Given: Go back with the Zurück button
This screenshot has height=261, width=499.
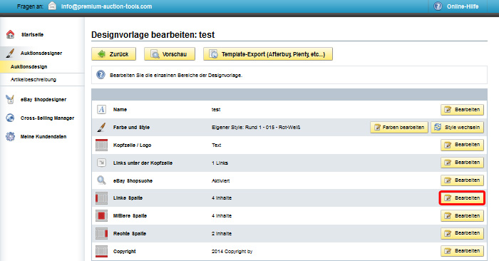Looking at the screenshot, I should [x=113, y=54].
